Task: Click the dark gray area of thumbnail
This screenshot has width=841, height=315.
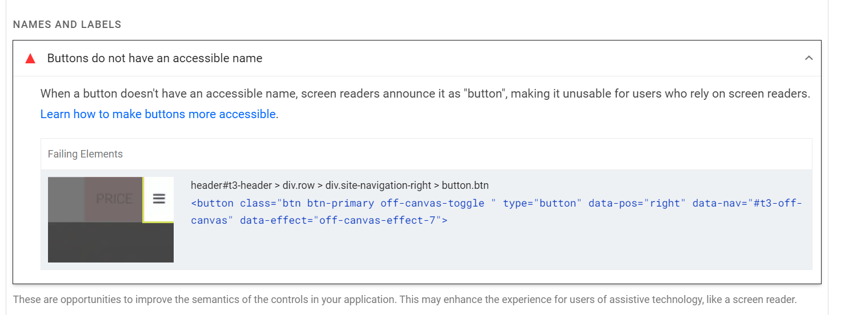Action: coord(111,243)
